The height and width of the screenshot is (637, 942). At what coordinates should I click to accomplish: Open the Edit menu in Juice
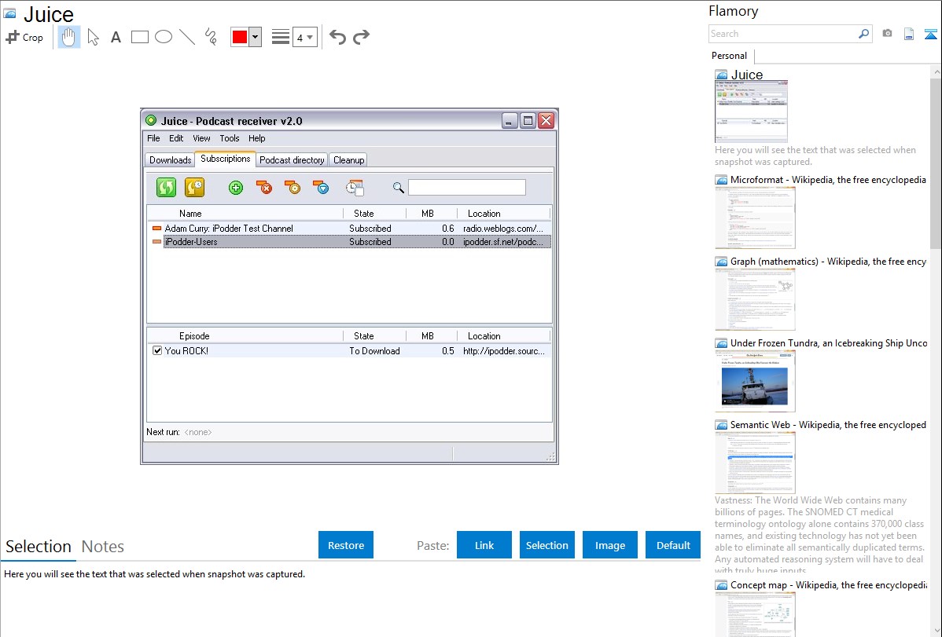176,138
